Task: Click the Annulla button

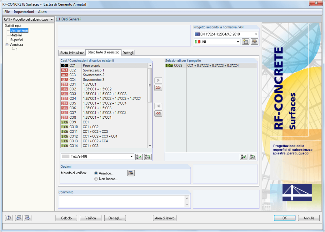Action: coord(309,218)
